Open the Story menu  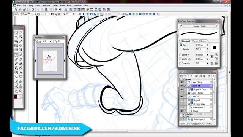point(31,5)
